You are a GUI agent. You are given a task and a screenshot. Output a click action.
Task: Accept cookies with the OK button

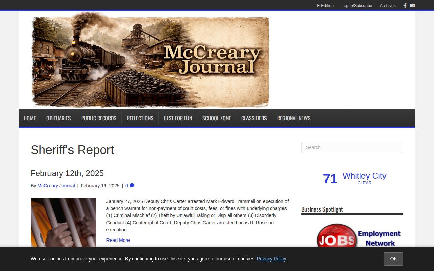(x=394, y=259)
